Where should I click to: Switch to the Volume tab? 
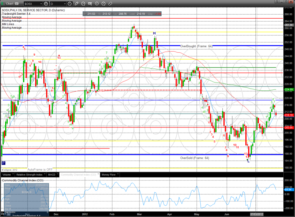point(6,174)
